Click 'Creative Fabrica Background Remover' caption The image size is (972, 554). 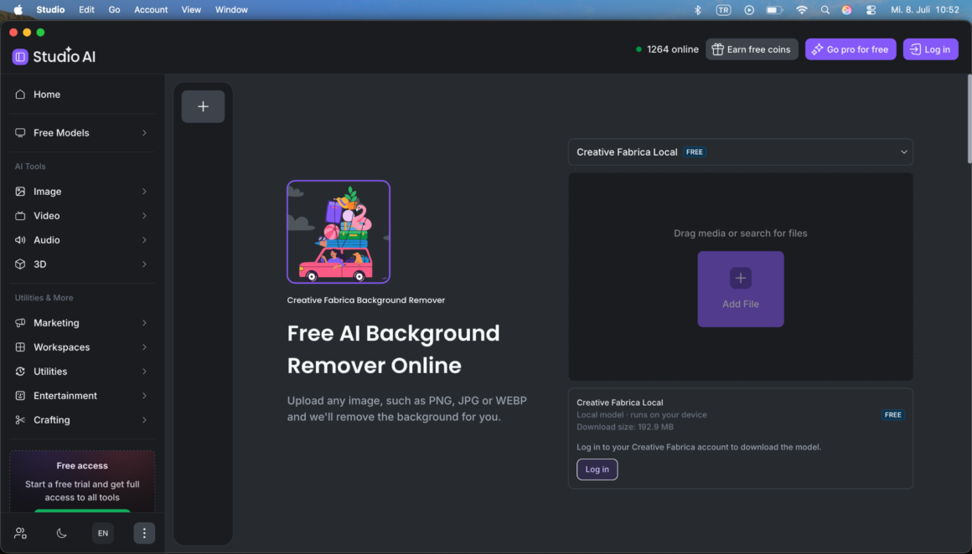[x=365, y=300]
